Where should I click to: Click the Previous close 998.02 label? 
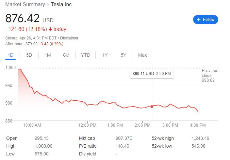(210, 75)
